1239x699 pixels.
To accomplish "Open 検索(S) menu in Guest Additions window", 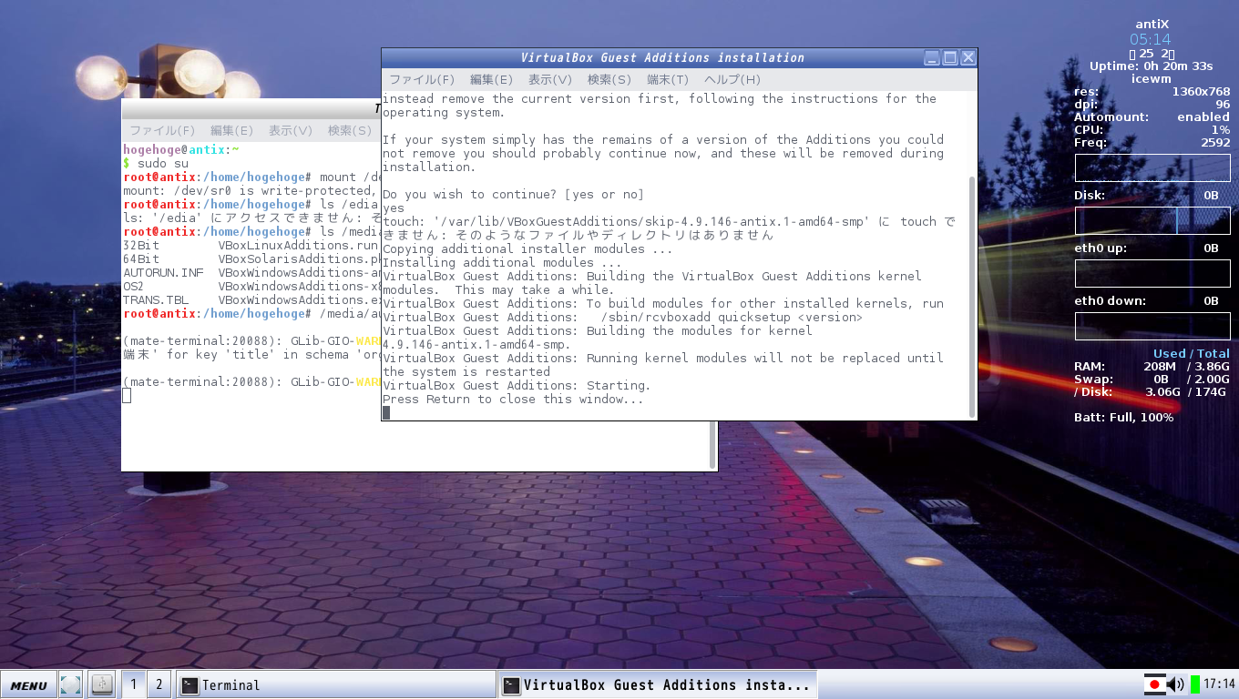I will click(x=609, y=80).
